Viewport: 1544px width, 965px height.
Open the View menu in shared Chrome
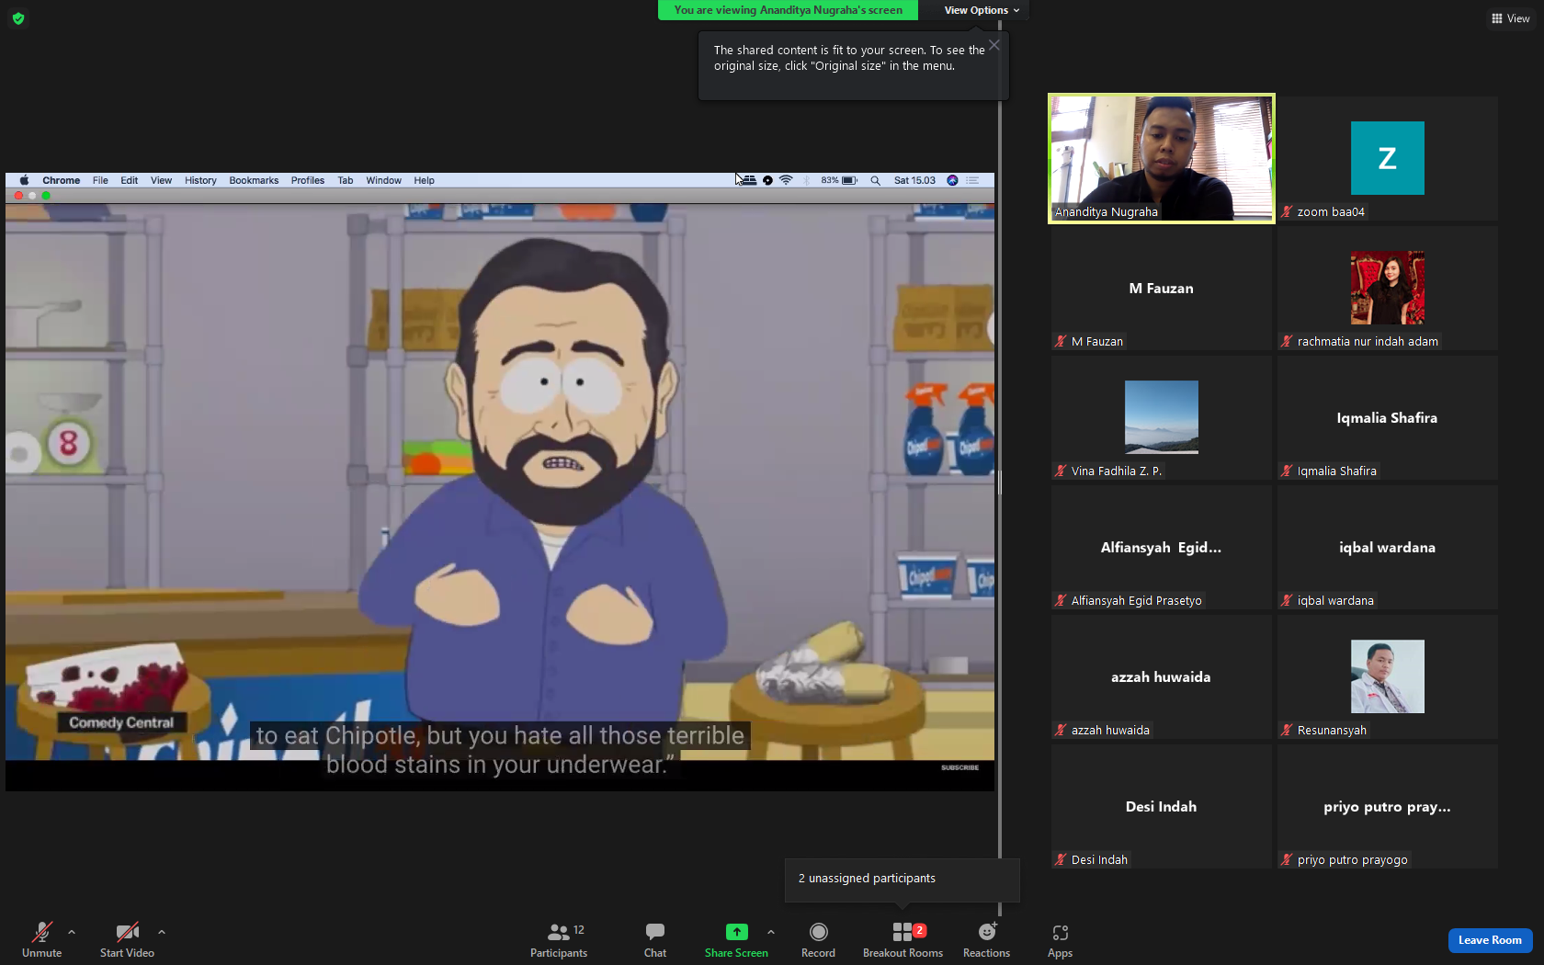click(161, 180)
